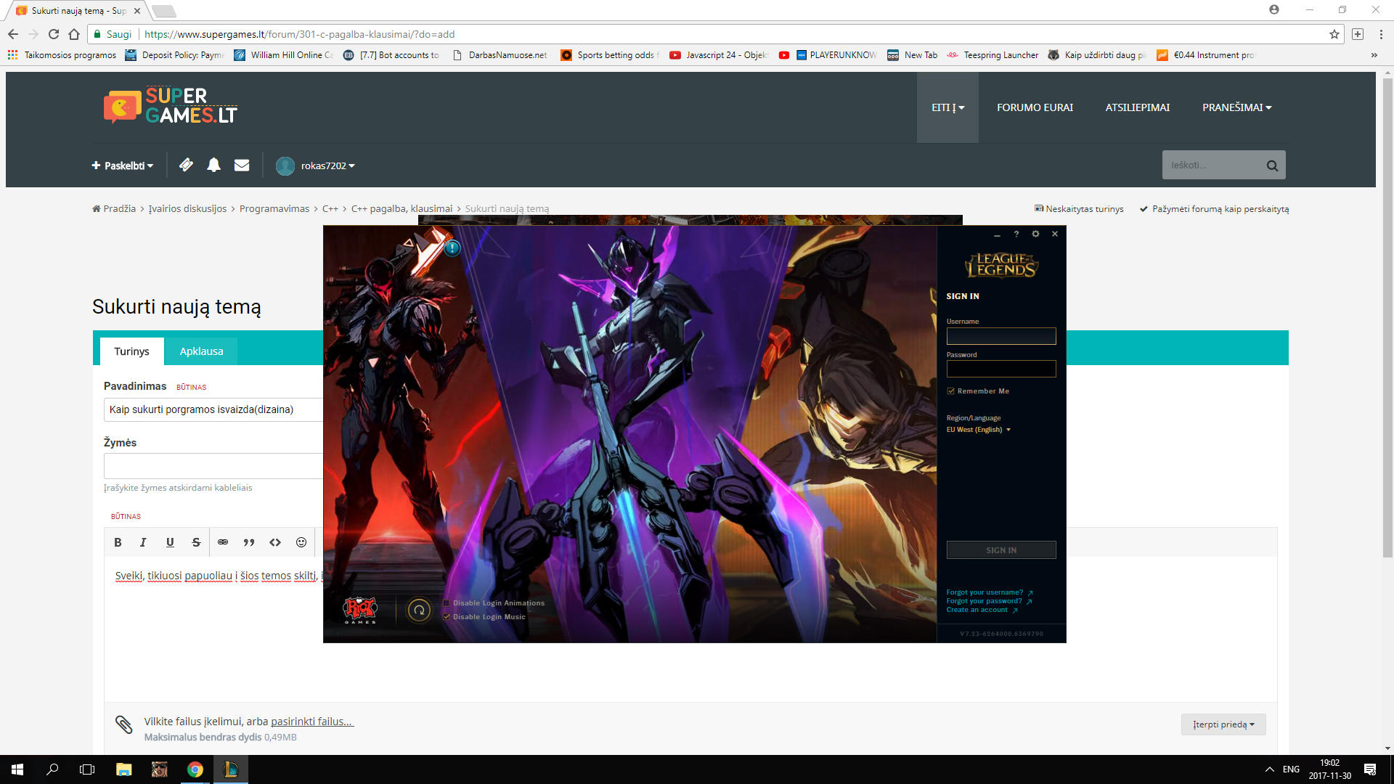Open League client help question mark
The height and width of the screenshot is (784, 1394).
tap(1016, 234)
